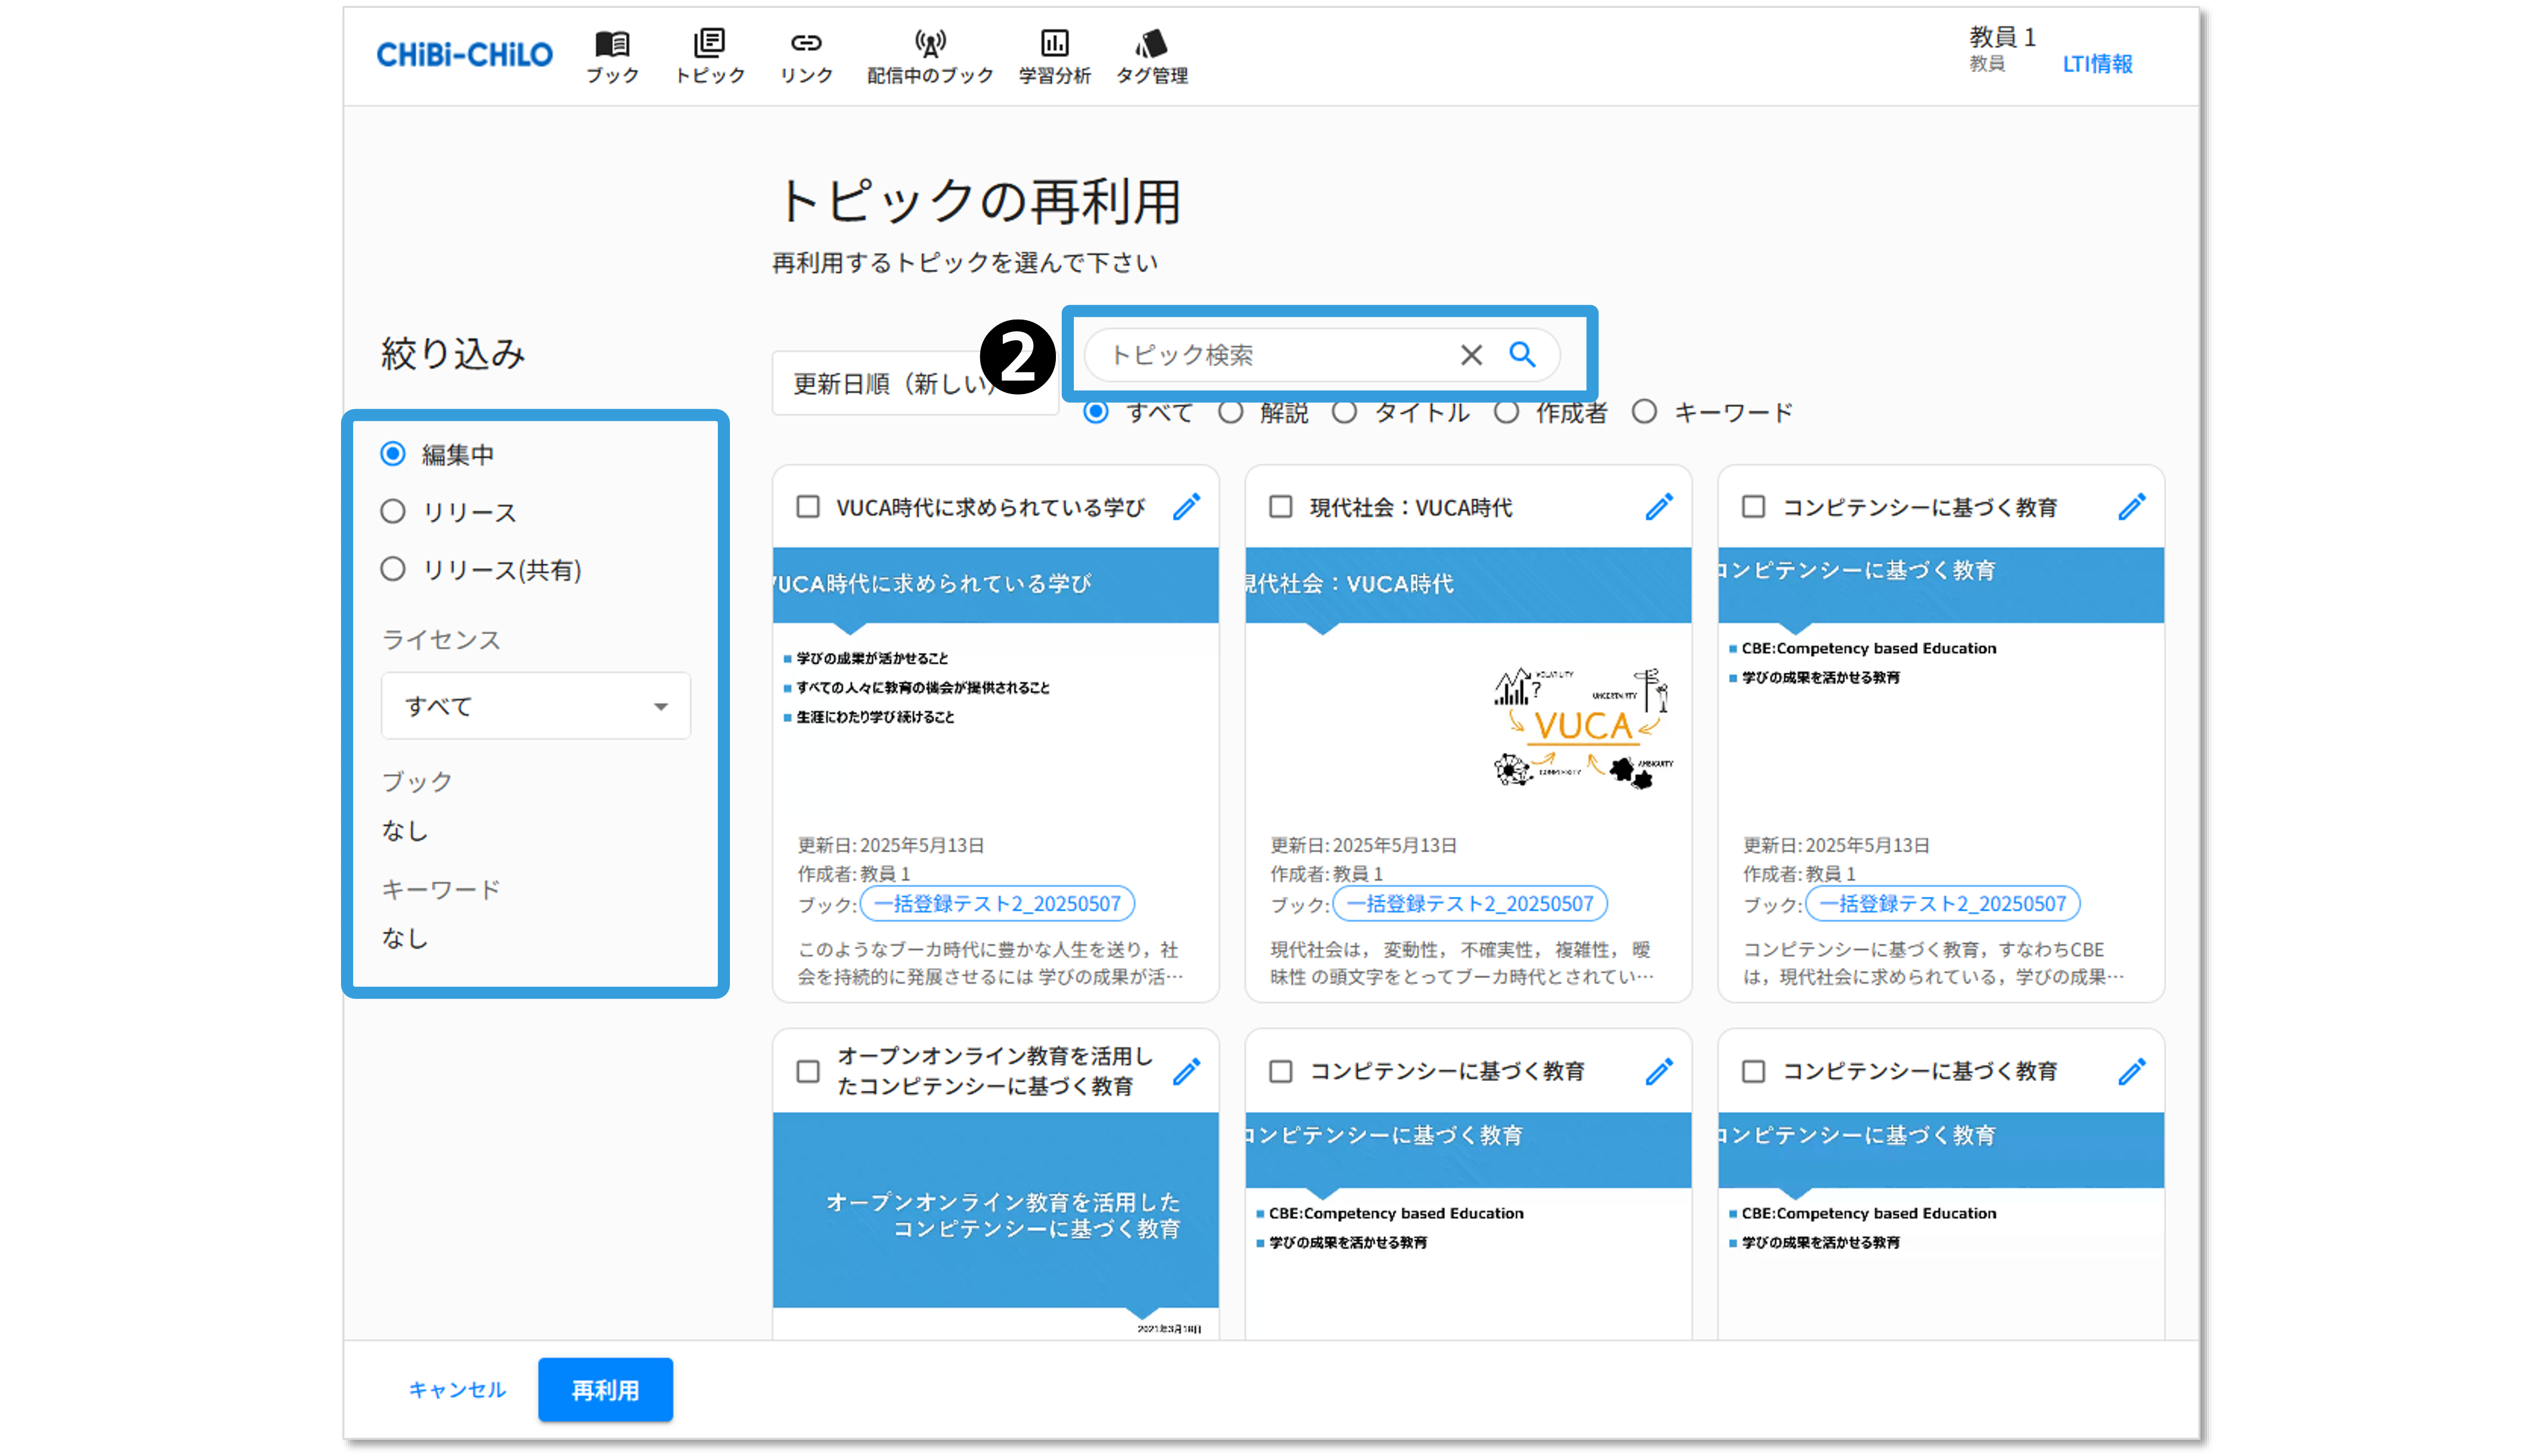Screen dimensions: 2543x1456
Task: Clear topic search with the X icon
Action: click(1471, 355)
